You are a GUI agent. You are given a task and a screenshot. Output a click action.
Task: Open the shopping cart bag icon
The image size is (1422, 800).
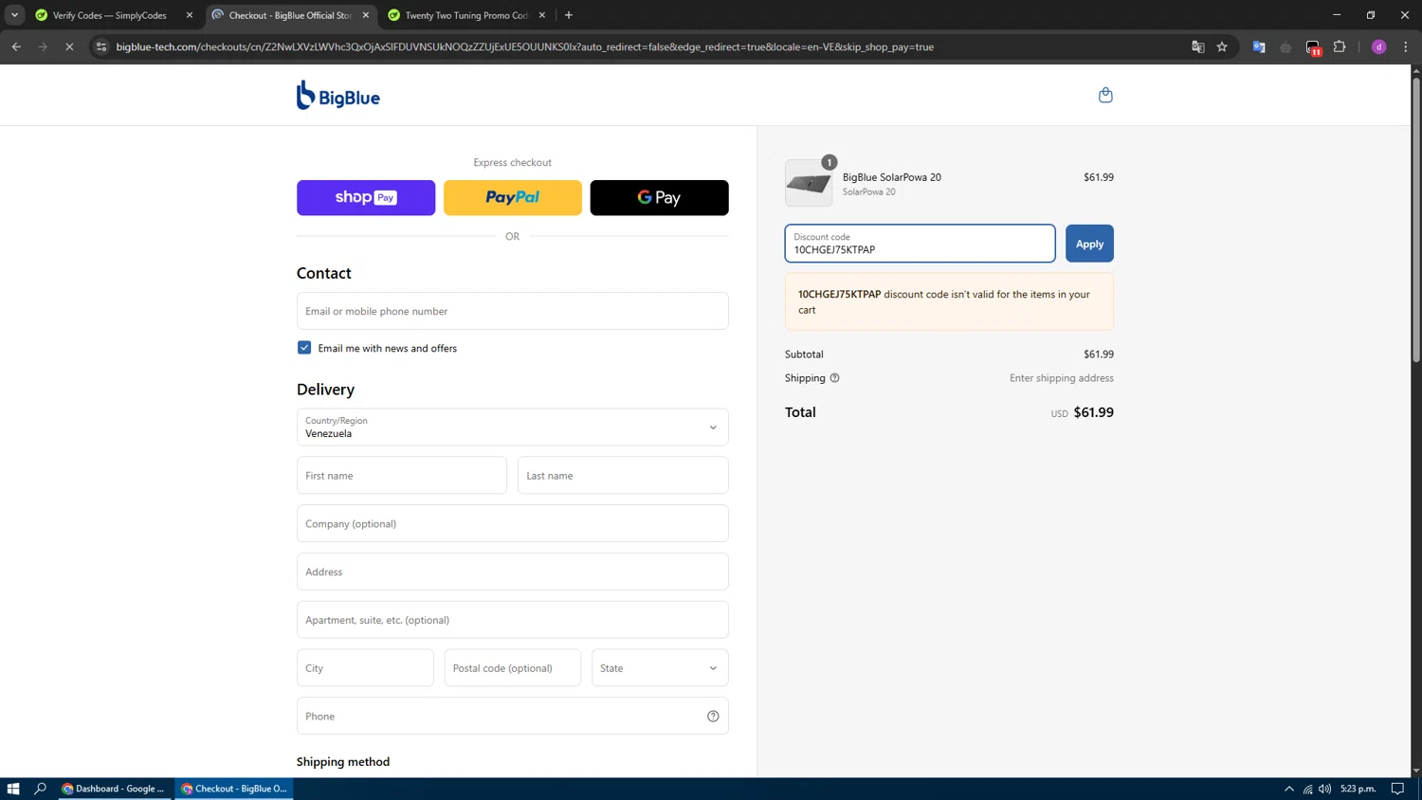pos(1105,95)
